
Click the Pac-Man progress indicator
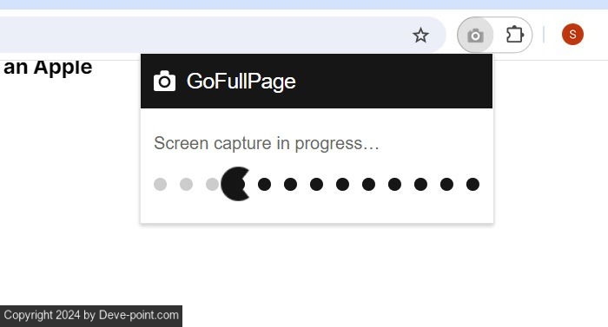click(x=235, y=184)
